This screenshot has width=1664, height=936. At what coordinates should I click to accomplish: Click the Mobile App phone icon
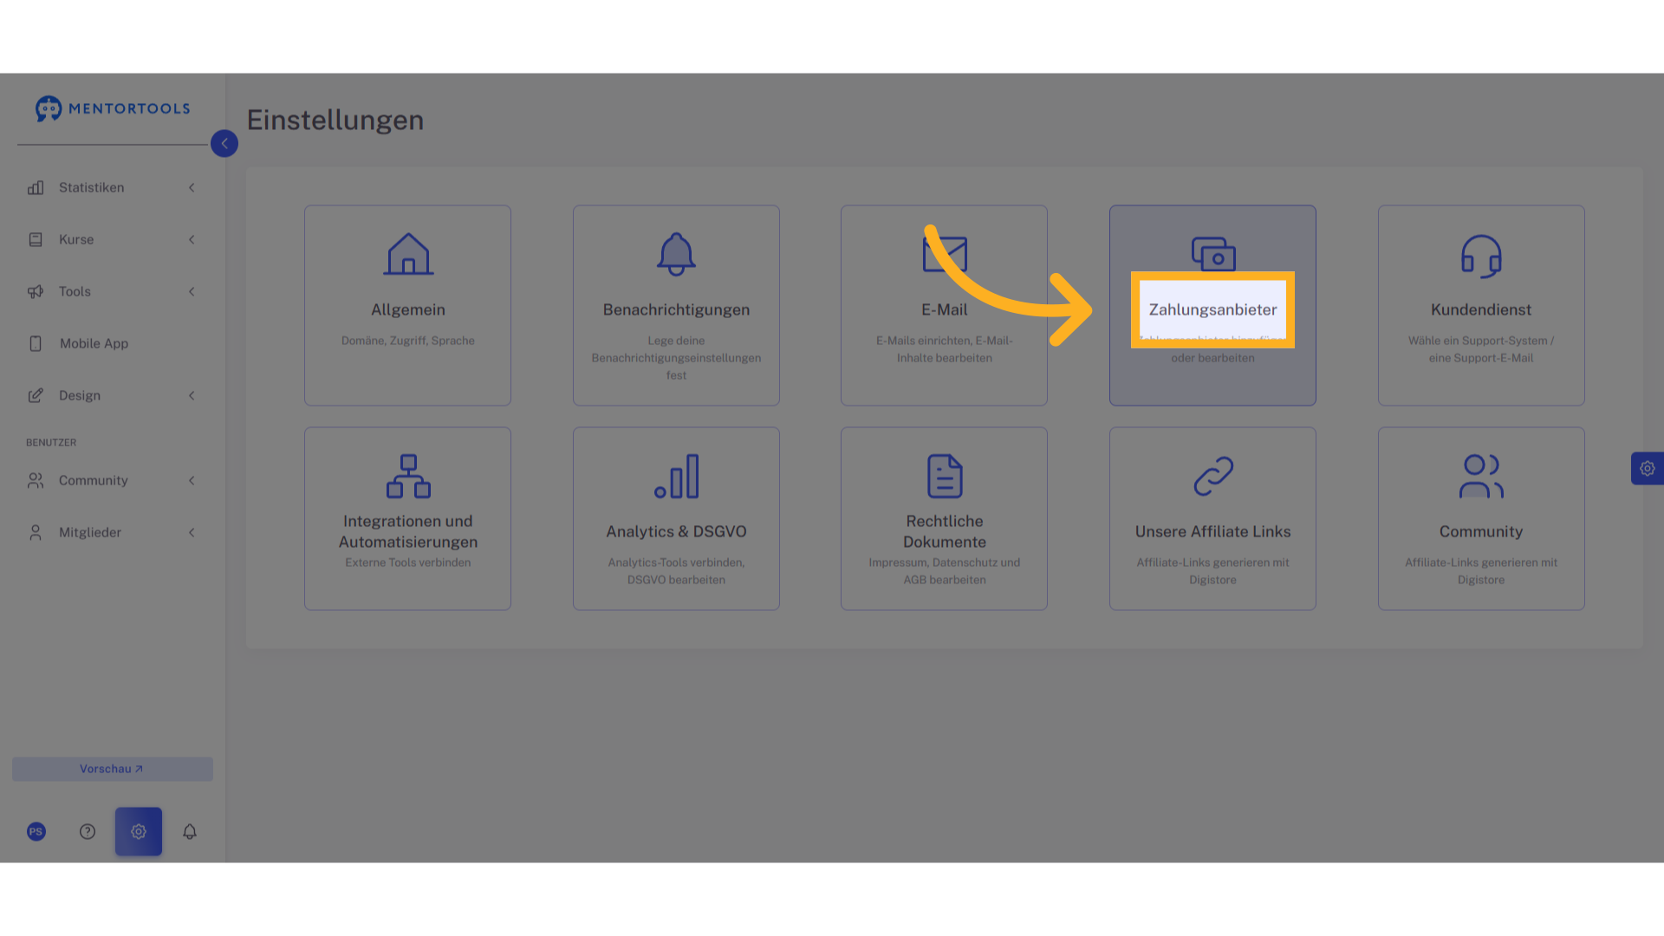36,344
